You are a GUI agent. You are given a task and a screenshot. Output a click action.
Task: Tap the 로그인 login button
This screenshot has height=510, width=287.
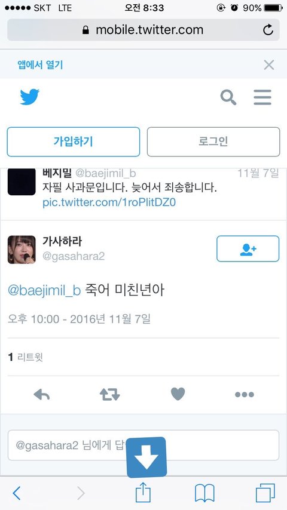213,142
